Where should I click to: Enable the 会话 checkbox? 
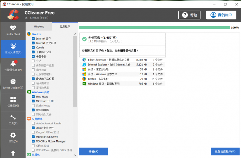tap(33, 61)
